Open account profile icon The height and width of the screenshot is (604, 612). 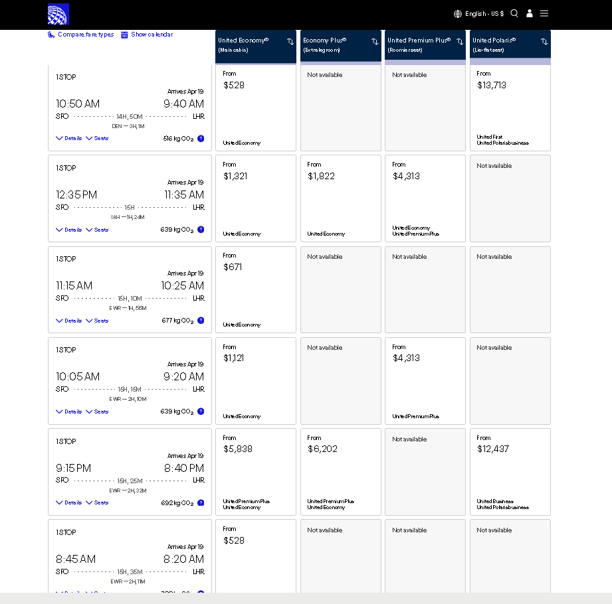coord(529,14)
